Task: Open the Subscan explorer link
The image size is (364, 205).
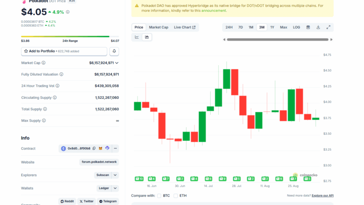Action: (103, 175)
